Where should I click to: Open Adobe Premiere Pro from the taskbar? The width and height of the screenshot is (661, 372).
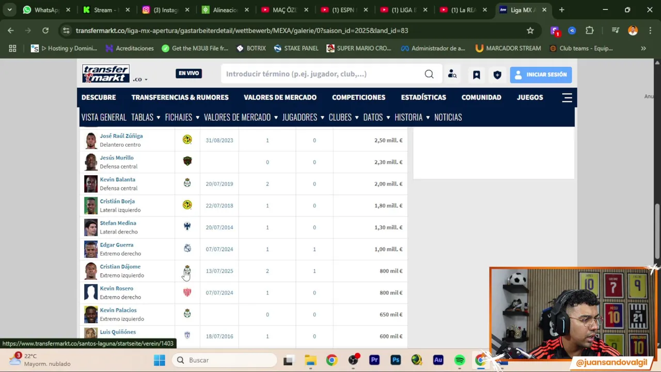click(x=374, y=360)
